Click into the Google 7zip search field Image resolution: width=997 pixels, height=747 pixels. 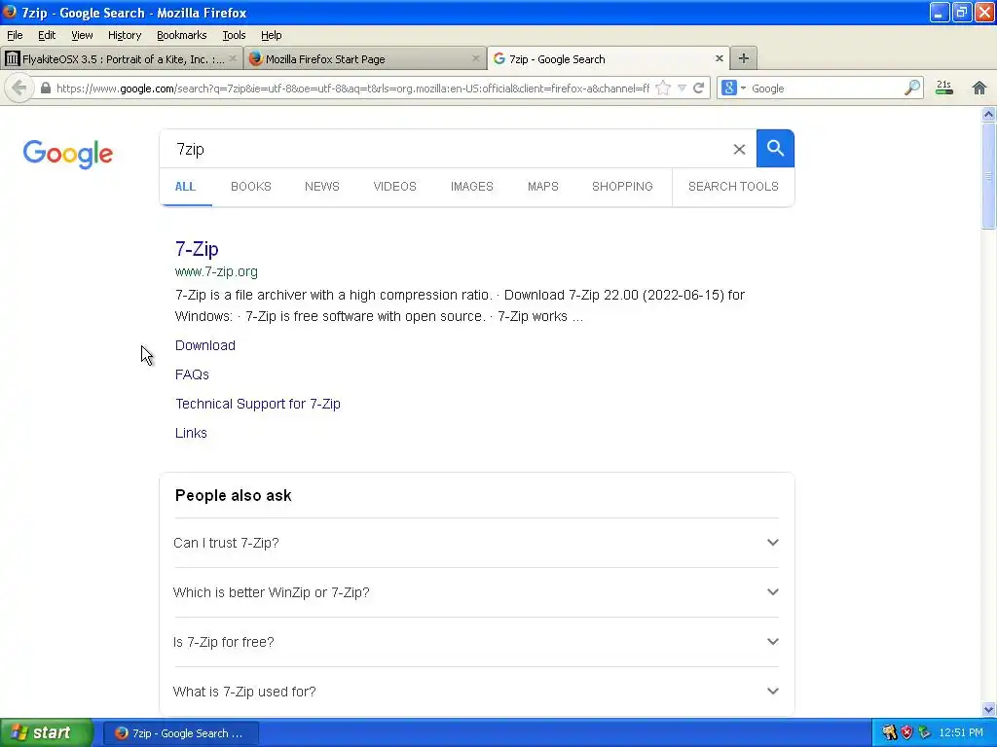point(445,149)
